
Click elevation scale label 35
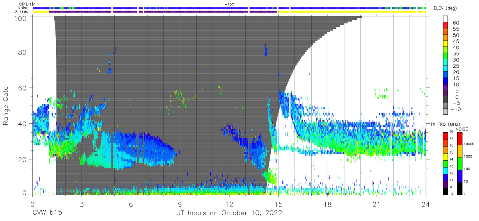(x=456, y=54)
